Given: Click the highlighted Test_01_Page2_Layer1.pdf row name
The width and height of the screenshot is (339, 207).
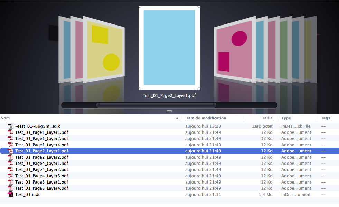Looking at the screenshot, I should pos(41,151).
